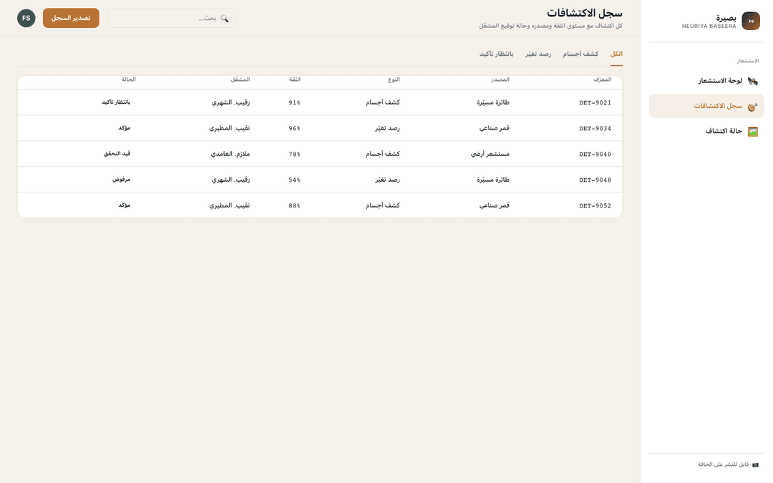Click operator نقيب. المطيري in DET-9052 row
Image resolution: width=773 pixels, height=483 pixels.
(229, 205)
